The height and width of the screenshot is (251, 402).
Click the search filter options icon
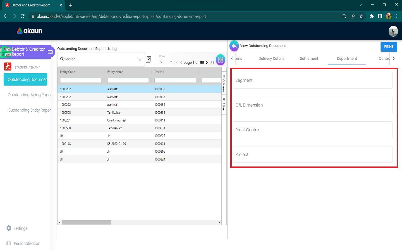pos(140,59)
